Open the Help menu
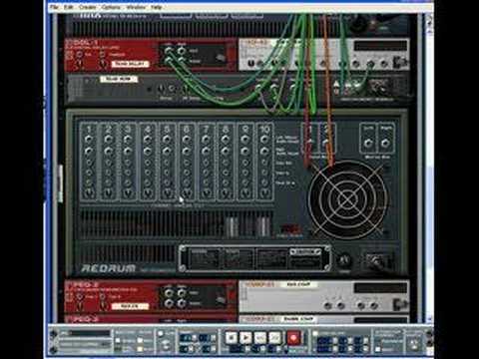This screenshot has height=359, width=479. tap(157, 7)
